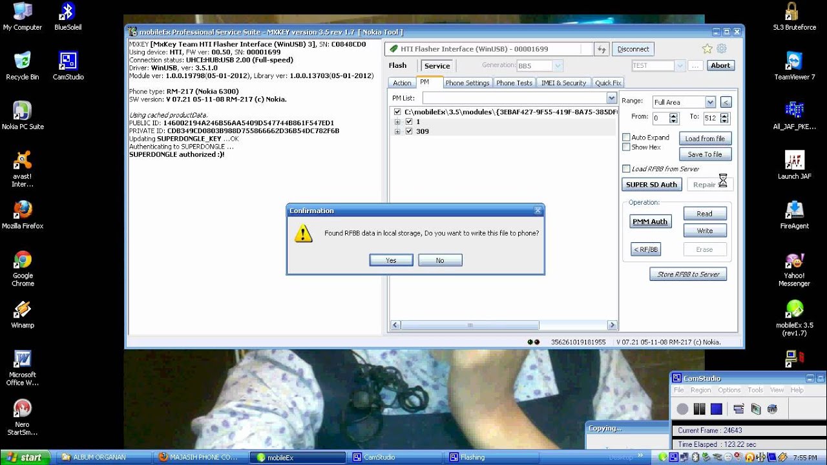Click the CamStudio blue stop button
Viewport: 827px width, 465px height.
(716, 409)
